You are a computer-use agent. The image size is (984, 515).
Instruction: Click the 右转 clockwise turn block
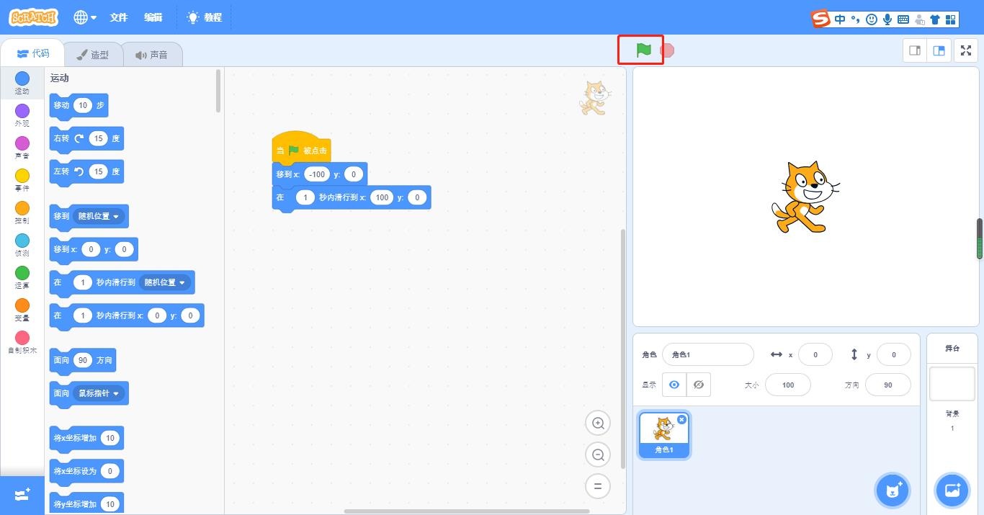(86, 138)
